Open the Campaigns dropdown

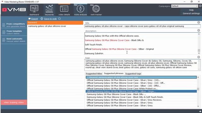[184, 6]
